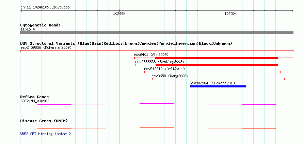This screenshot has width=303, height=144.
Task: Select the RefSeq Genes track title
Action: coord(34,97)
